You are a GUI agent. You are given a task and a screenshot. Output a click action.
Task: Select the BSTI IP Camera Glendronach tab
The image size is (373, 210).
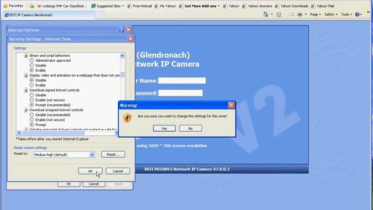coord(49,15)
